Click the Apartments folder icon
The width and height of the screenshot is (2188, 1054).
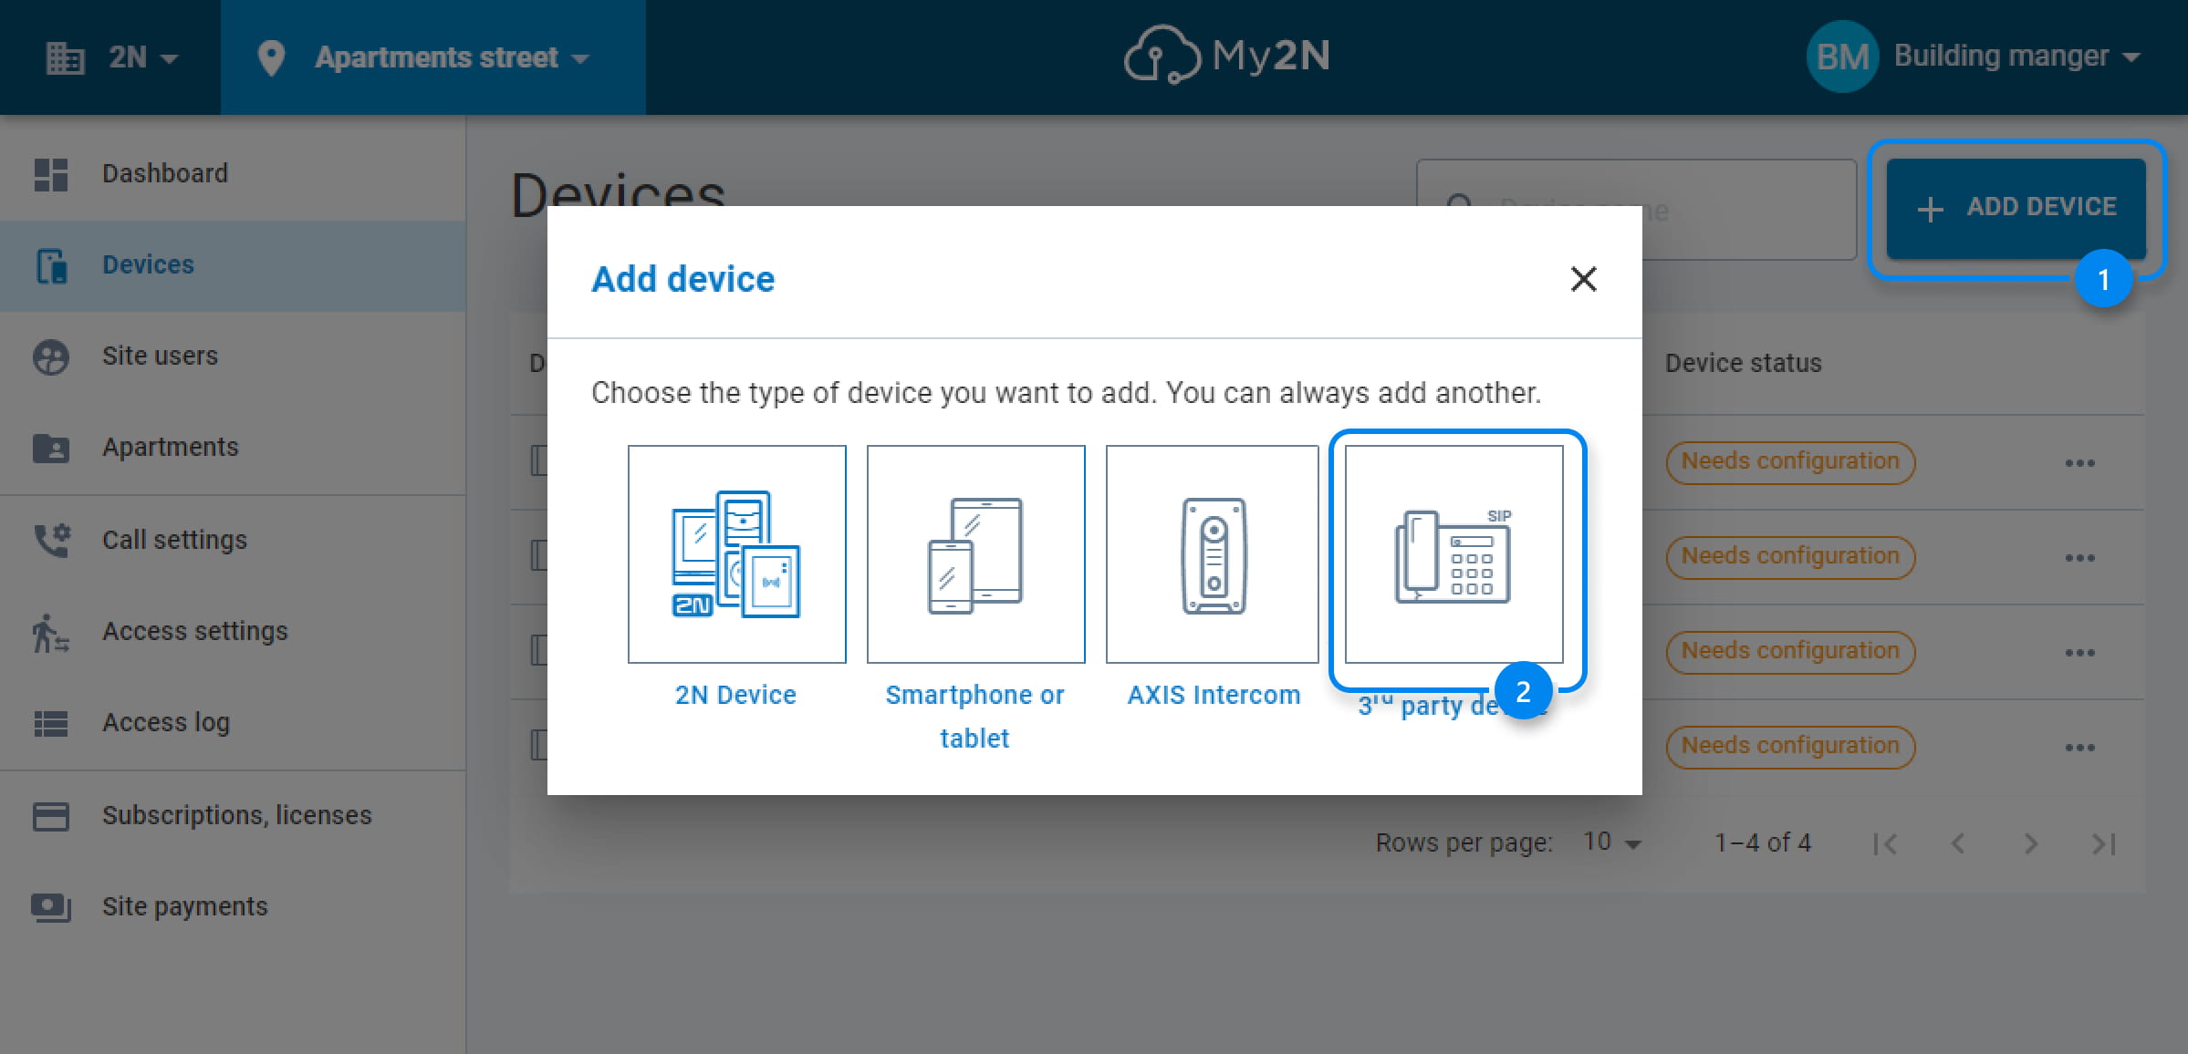pos(51,448)
